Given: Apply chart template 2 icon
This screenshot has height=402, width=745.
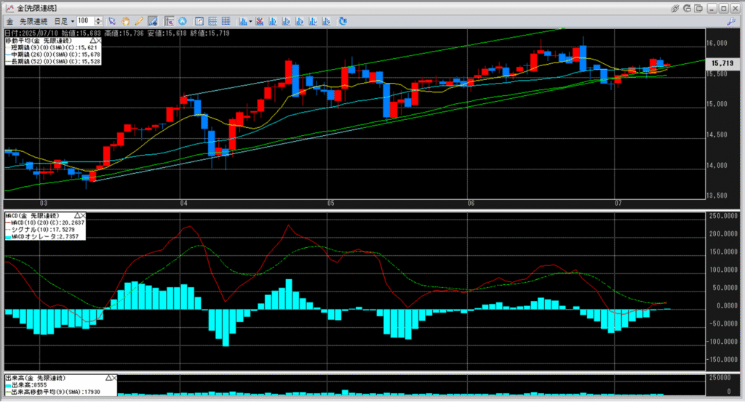Looking at the screenshot, I should 286,21.
